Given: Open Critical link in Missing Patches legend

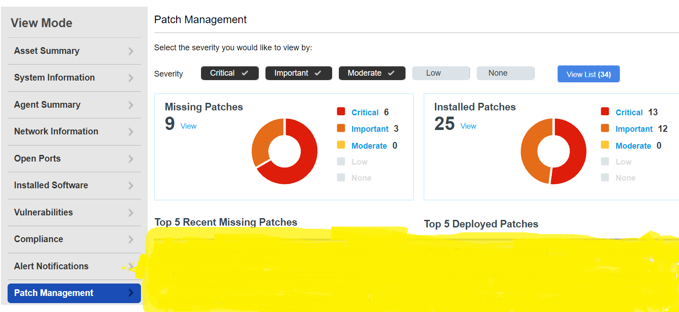Looking at the screenshot, I should coord(365,113).
